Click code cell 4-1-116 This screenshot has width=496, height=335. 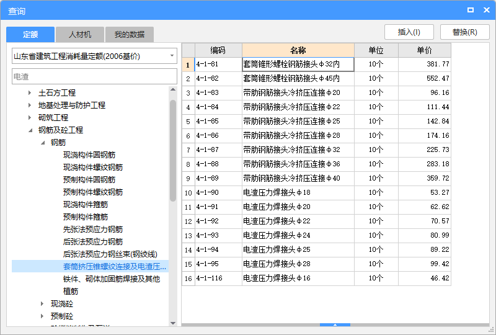(218, 278)
